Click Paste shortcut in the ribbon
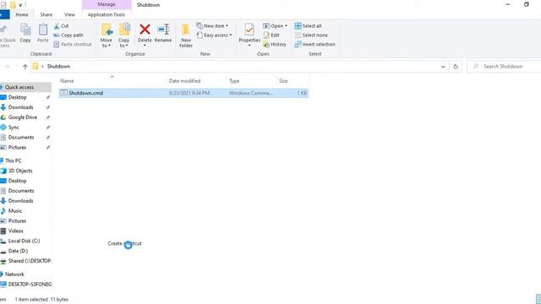This screenshot has width=541, height=304. [73, 44]
